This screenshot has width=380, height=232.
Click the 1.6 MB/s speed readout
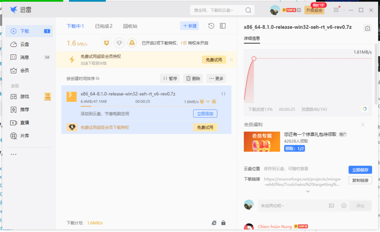tap(77, 43)
